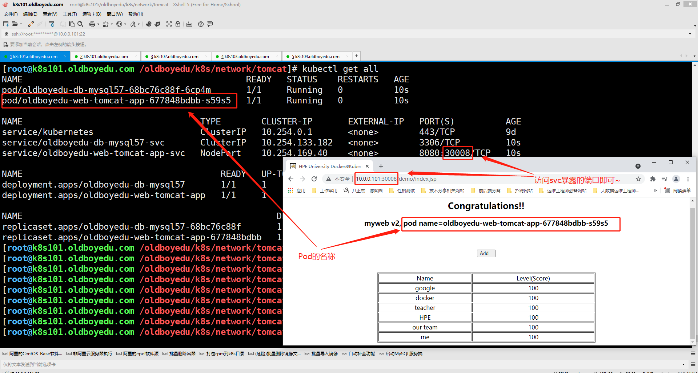Click the New Session icon in Xshell toolbar
This screenshot has height=373, width=698.
click(6, 24)
